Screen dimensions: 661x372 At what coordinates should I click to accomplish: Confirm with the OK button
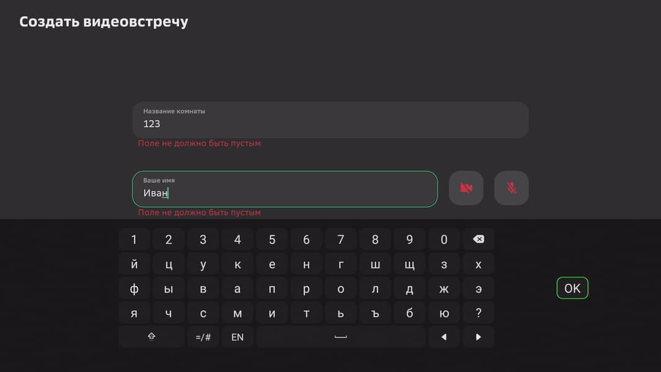pyautogui.click(x=572, y=288)
